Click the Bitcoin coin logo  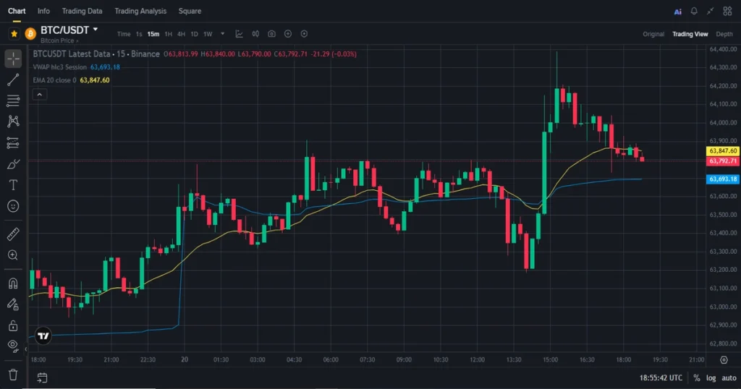30,33
